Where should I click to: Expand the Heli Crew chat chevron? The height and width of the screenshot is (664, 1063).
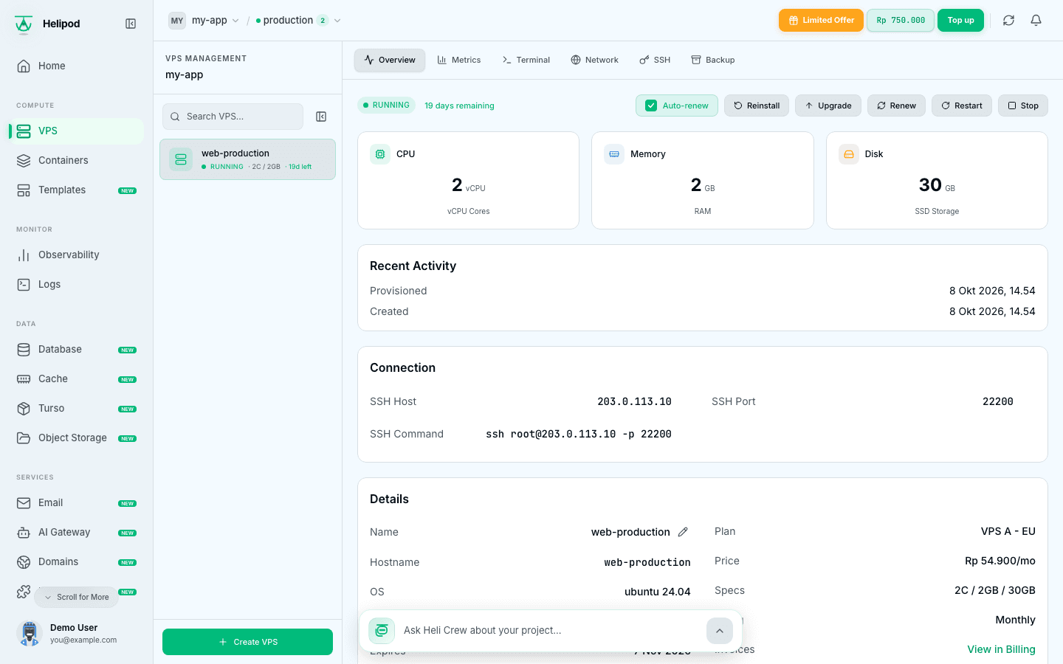pos(720,631)
